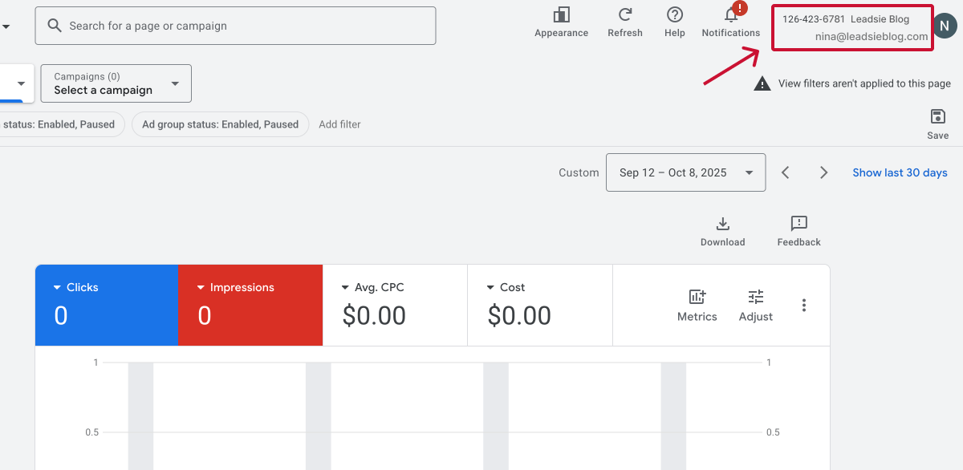Open the three-dot overflow menu on the chart
Screen dimensions: 963x470
coord(804,305)
